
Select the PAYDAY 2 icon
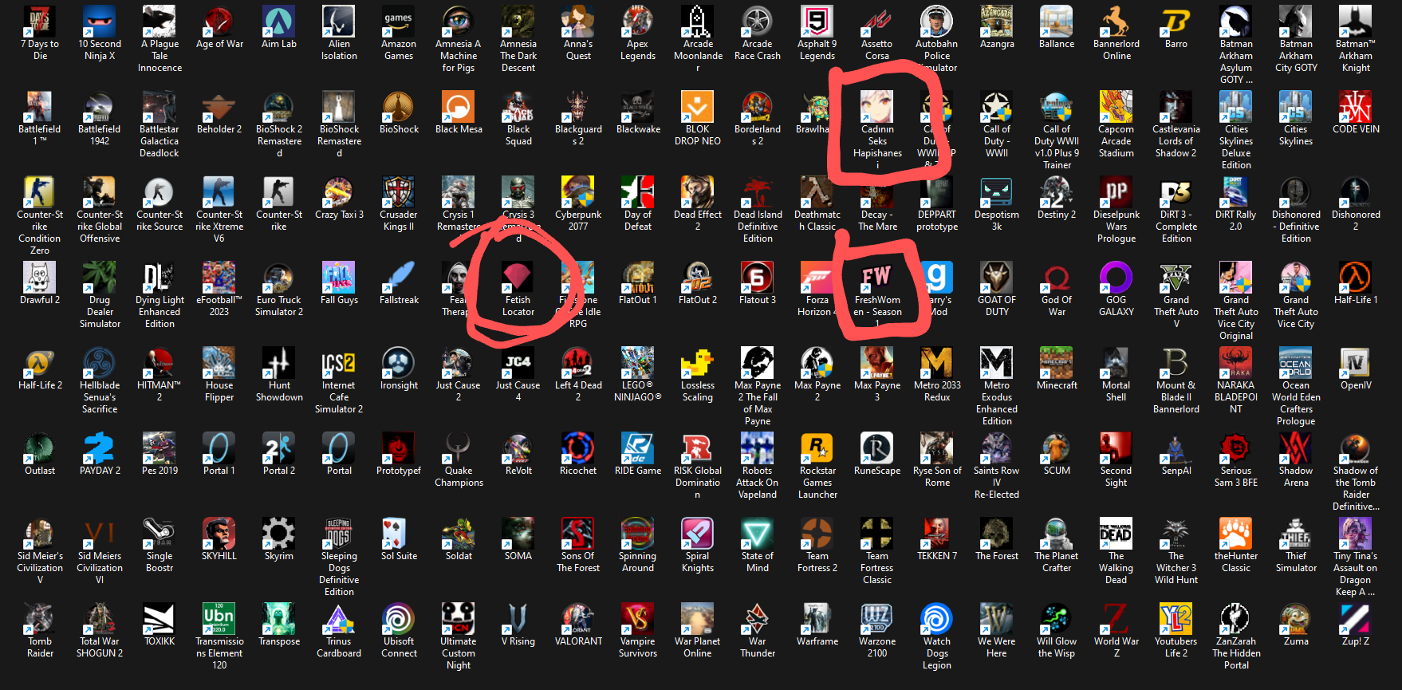[x=100, y=448]
